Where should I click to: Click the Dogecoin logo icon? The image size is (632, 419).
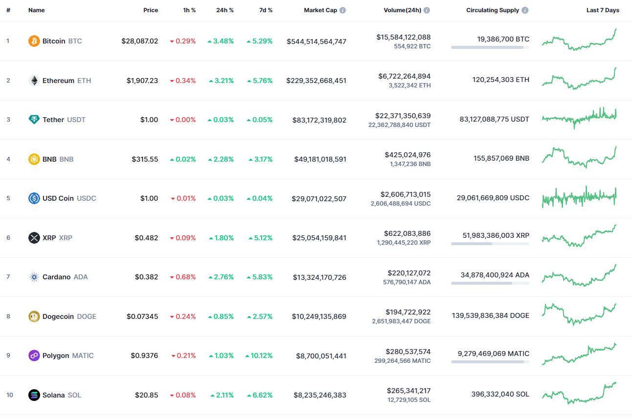(x=34, y=316)
